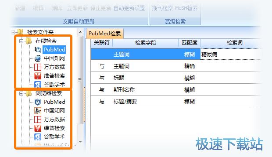Image resolution: width=272 pixels, height=157 pixels.
Task: Open MeSH检索 advanced search
Action: pyautogui.click(x=186, y=8)
